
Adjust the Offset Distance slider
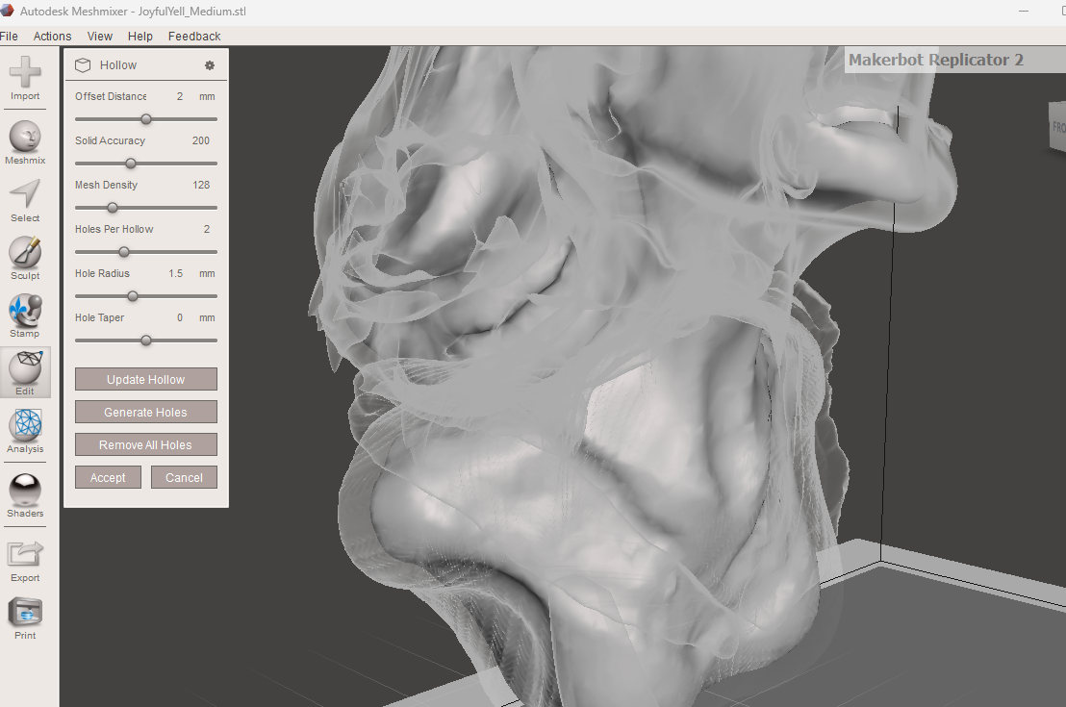tap(145, 119)
